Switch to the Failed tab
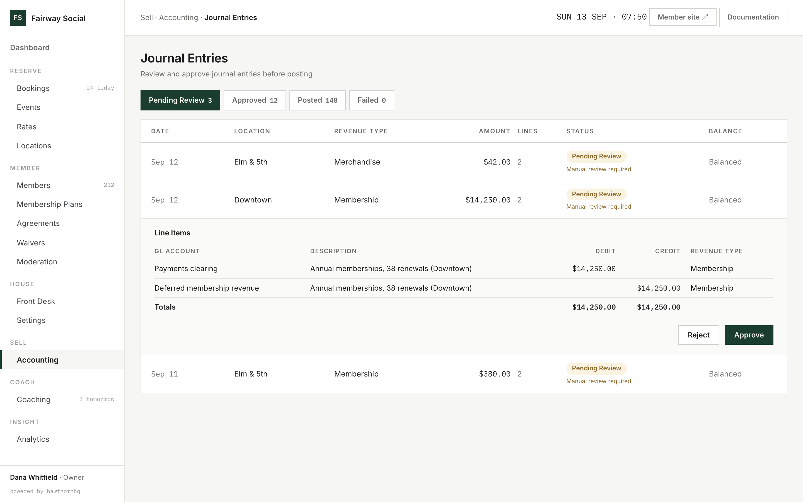This screenshot has width=803, height=502. click(x=371, y=100)
